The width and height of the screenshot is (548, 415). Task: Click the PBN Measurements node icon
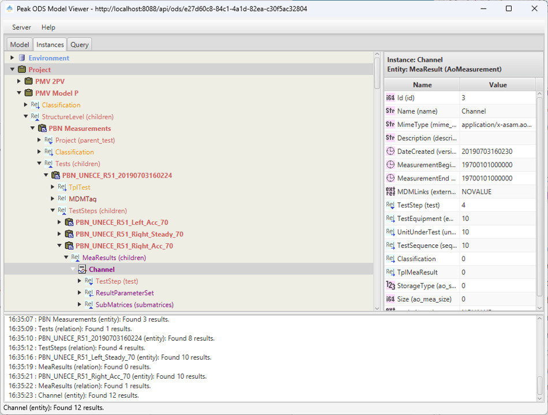42,129
